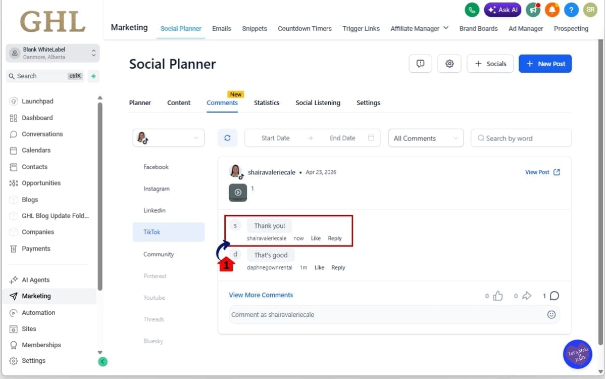Click the Search by word field
Screen dimensions: 606x379
[x=521, y=138]
